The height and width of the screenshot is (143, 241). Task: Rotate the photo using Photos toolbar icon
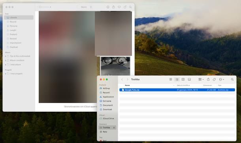pos(125,7)
